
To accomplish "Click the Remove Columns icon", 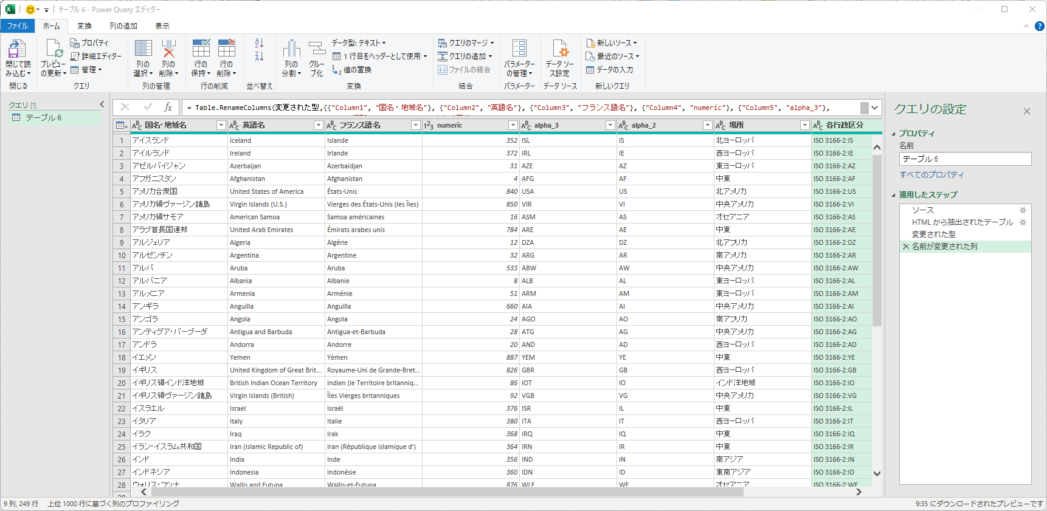I will tap(168, 50).
